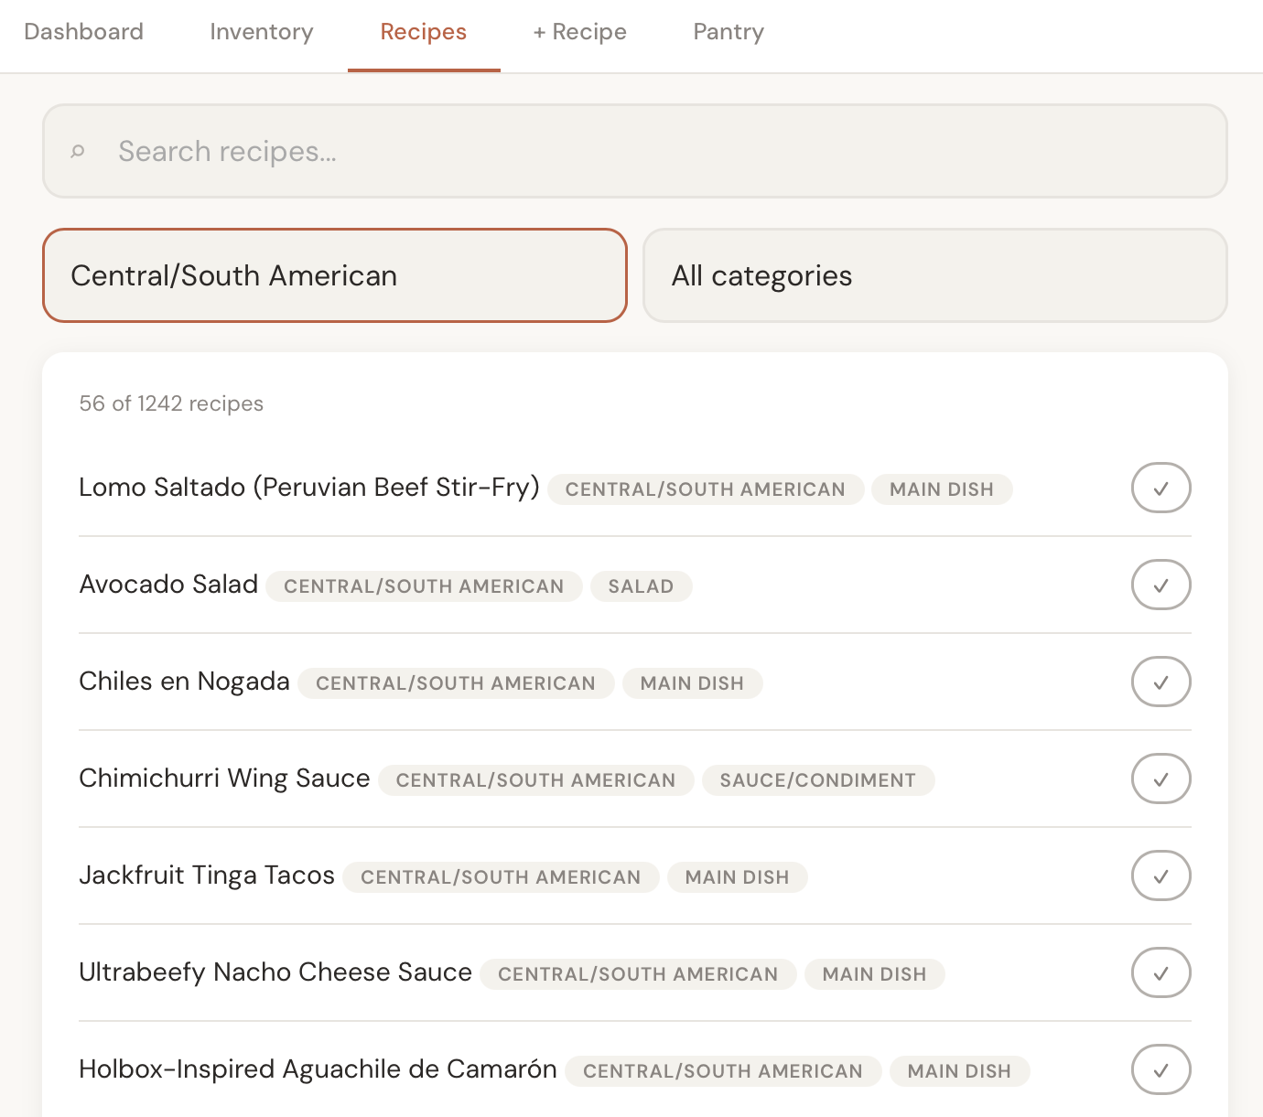Image resolution: width=1263 pixels, height=1117 pixels.
Task: Click Central/South American tag on Jackfruit Tinga Tacos
Action: point(501,877)
